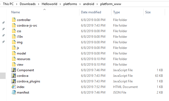Click the JSON File type cell
The width and height of the screenshot is (169, 101).
click(120, 92)
